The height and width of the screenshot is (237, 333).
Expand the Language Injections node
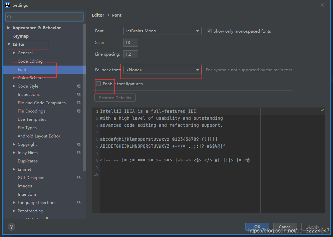pos(14,202)
